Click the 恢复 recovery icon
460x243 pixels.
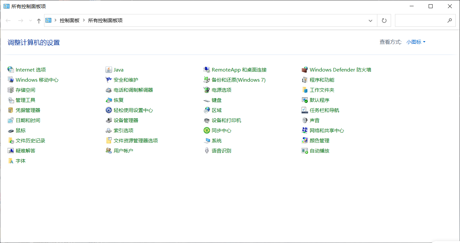point(109,100)
